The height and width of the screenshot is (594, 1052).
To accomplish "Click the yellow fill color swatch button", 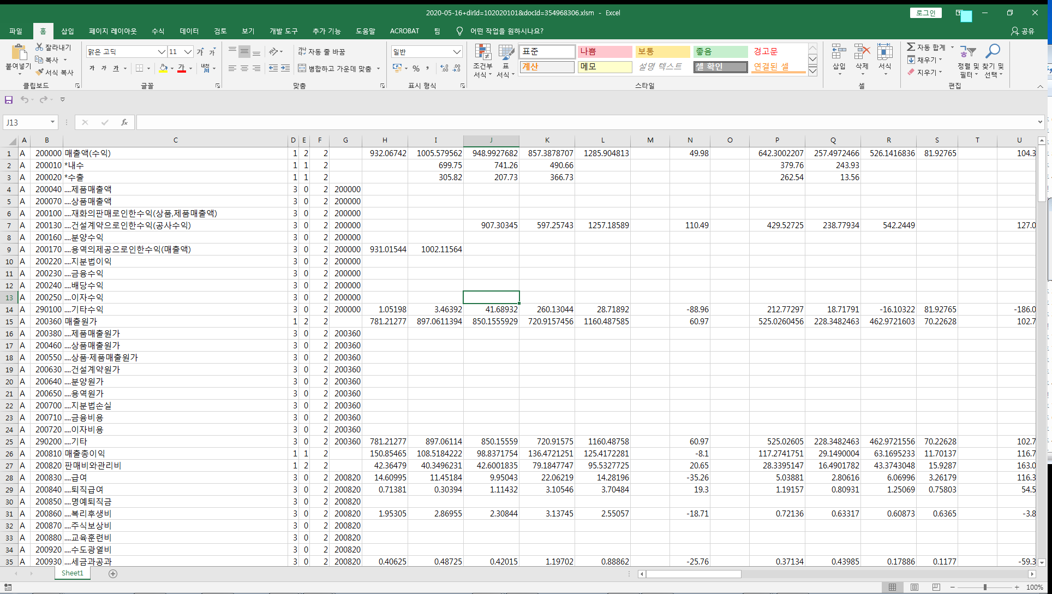I will (163, 68).
